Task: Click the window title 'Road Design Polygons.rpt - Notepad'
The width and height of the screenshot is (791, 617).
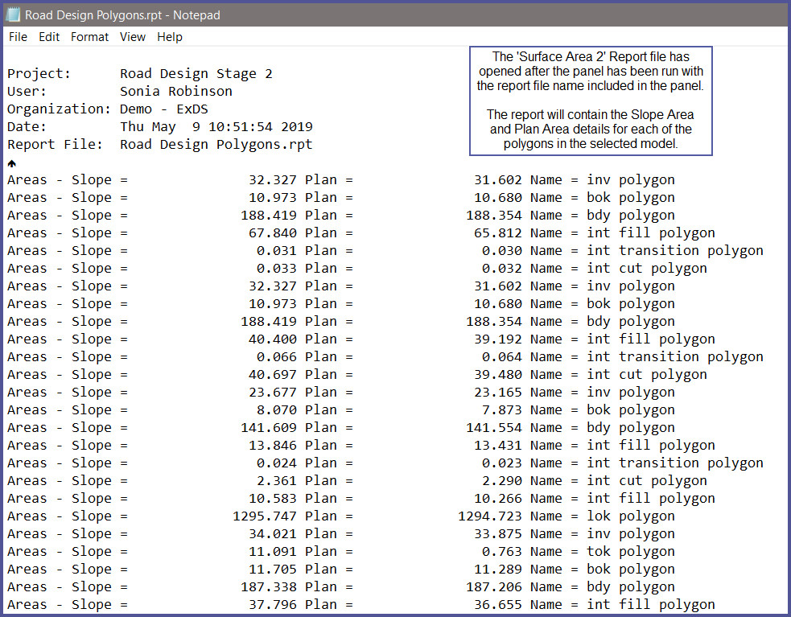Action: point(122,14)
